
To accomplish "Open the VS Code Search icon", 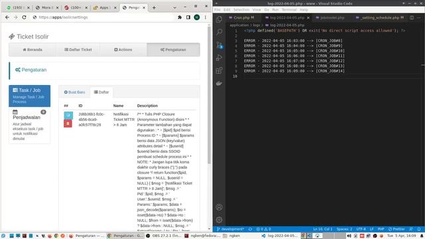I will (x=219, y=32).
